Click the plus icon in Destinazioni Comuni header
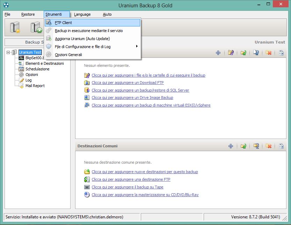The height and width of the screenshot is (225, 291). point(231,146)
